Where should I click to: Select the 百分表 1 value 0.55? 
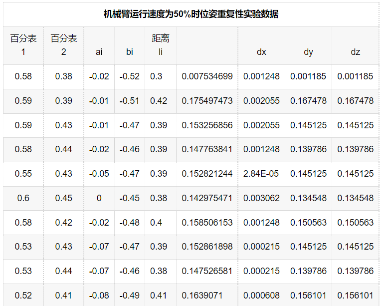pyautogui.click(x=23, y=174)
